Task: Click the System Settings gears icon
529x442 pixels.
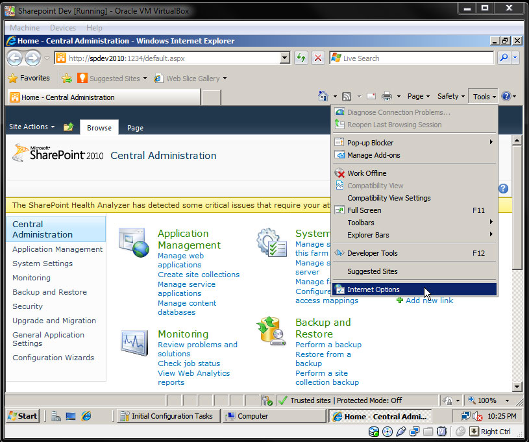Action: click(271, 242)
